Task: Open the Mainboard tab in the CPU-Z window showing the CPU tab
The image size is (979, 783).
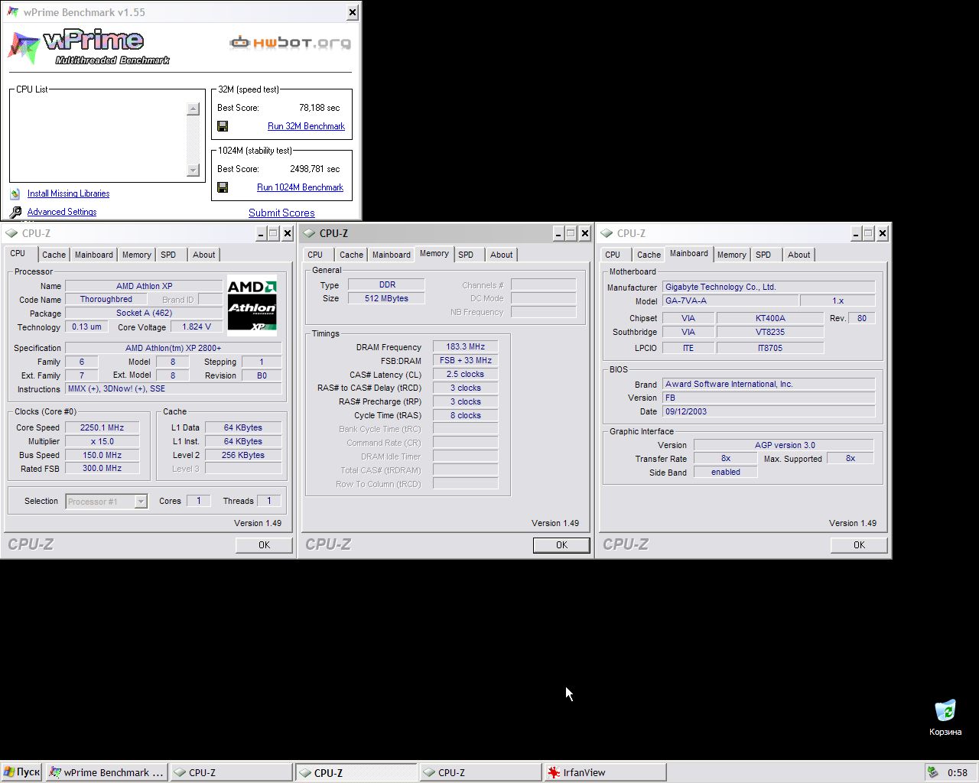Action: click(x=94, y=255)
